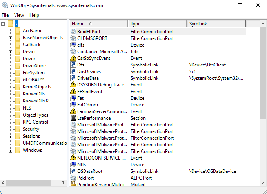Click the shortcut icon beside Dfs
This screenshot has width=267, height=194.
click(73, 65)
